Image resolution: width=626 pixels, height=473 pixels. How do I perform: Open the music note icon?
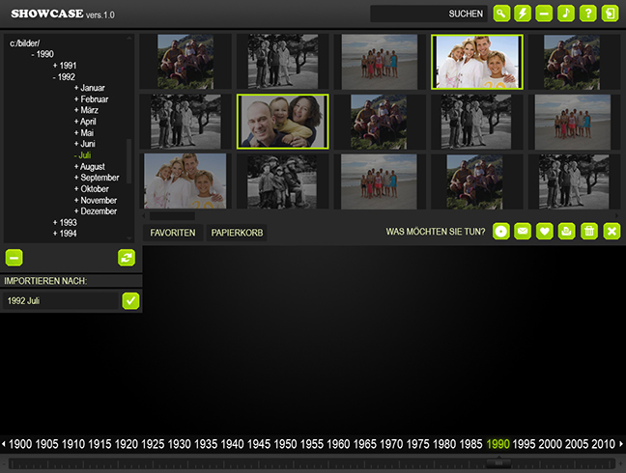tap(566, 14)
